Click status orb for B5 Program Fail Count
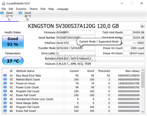This screenshot has width=147, height=116. coord(5,107)
